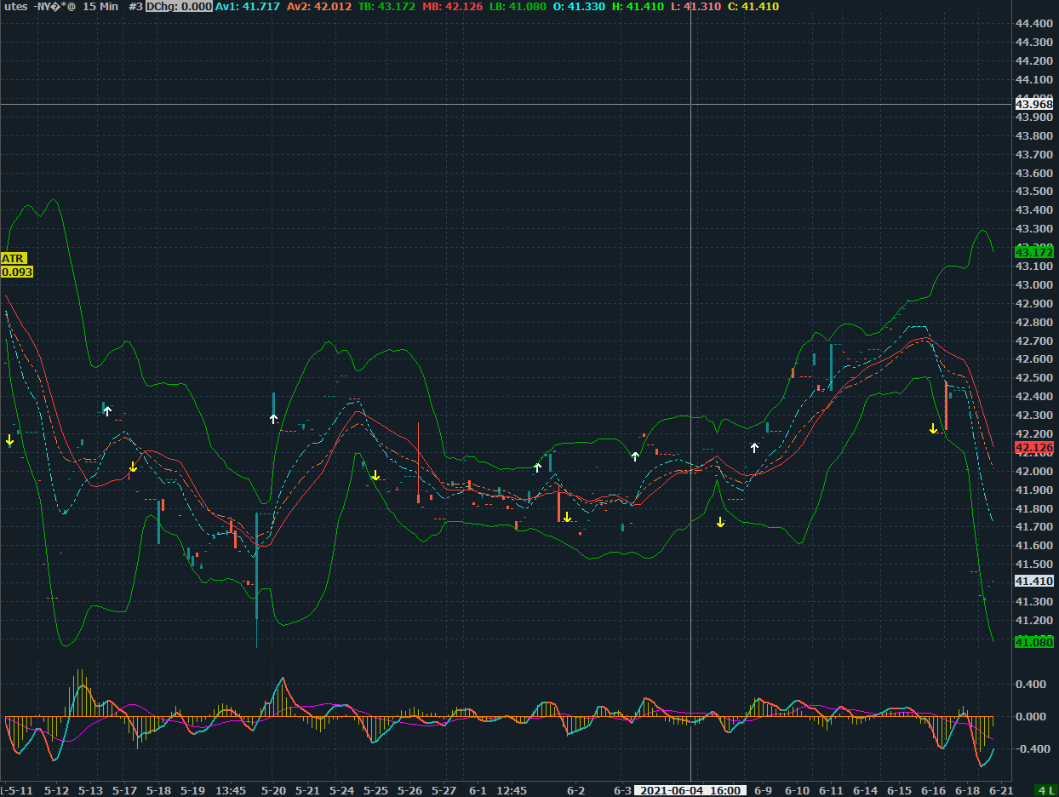
Task: Click the crosshair price label 43.968
Action: [1034, 104]
